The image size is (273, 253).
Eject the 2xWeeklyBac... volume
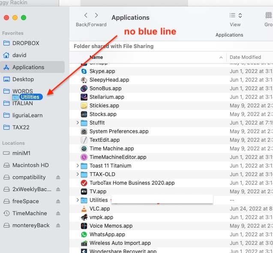(x=58, y=189)
